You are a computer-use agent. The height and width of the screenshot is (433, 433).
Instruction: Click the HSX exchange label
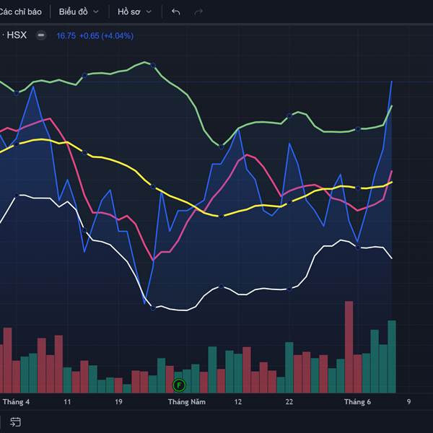17,35
